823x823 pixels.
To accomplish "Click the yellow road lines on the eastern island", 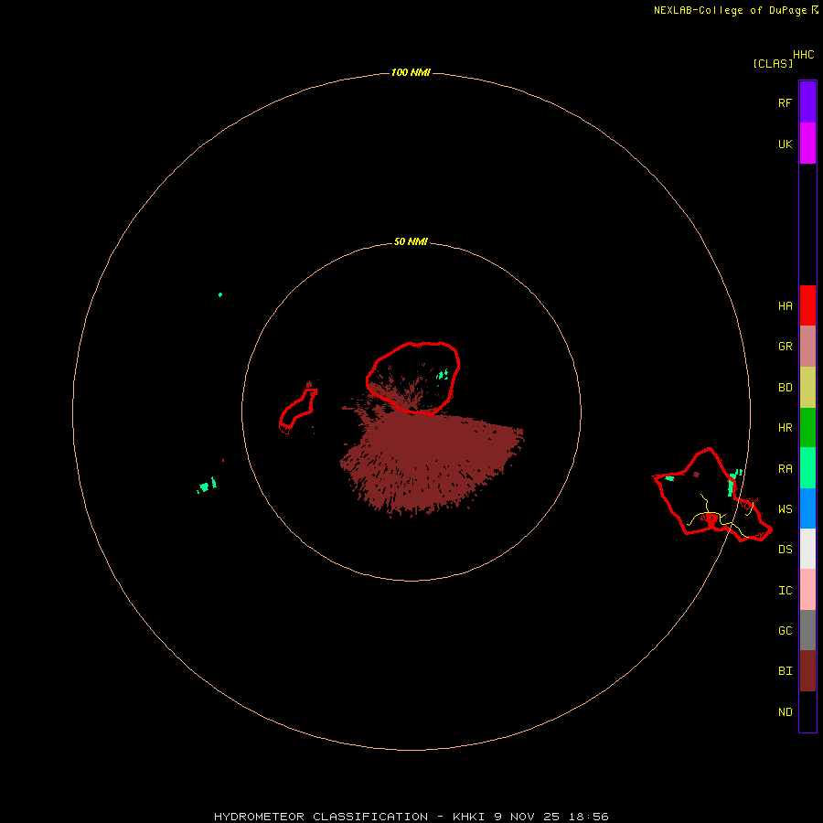I will pyautogui.click(x=721, y=516).
